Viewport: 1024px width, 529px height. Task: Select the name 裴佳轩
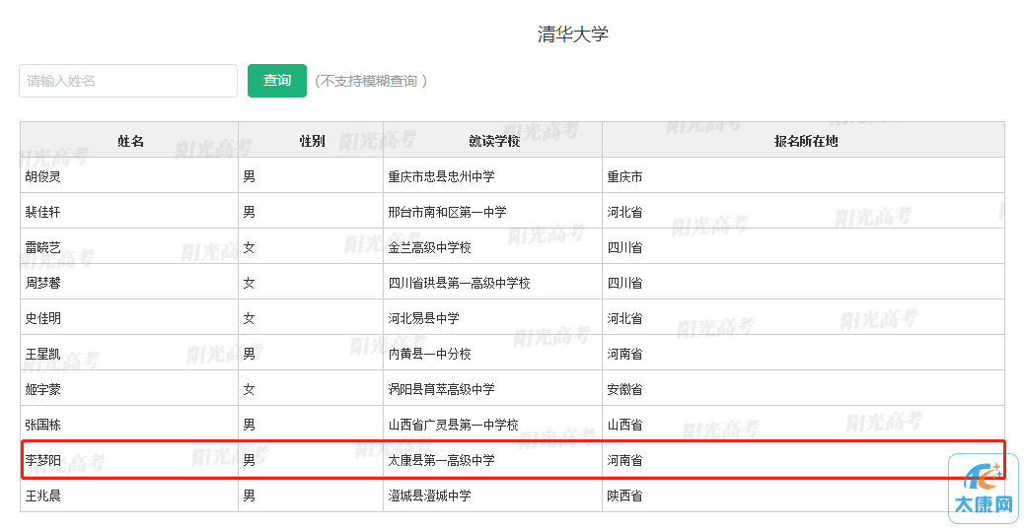(43, 212)
